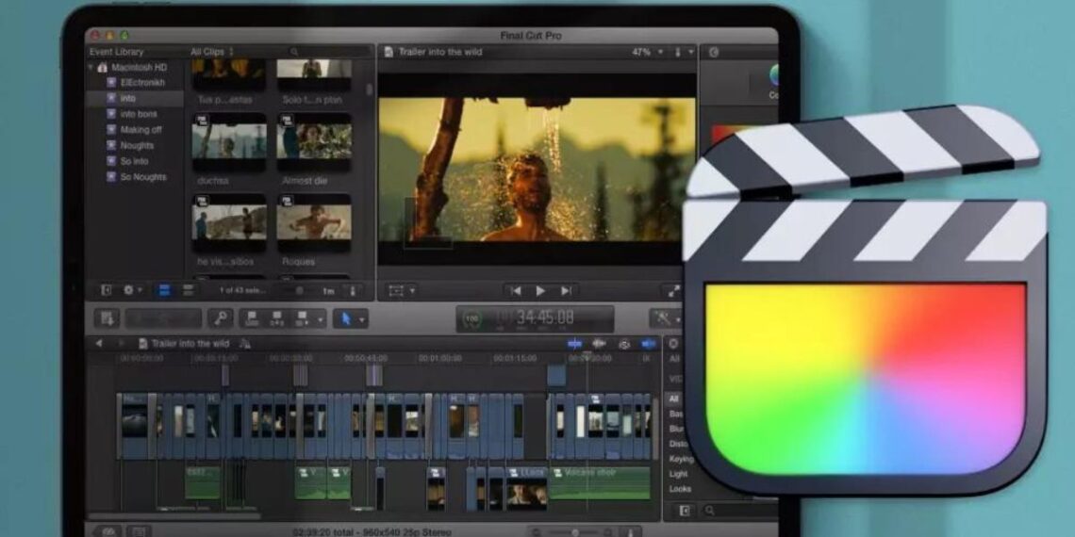Click the timeline clip appearance icon bottom right
This screenshot has height=537, width=1075.
point(629,532)
